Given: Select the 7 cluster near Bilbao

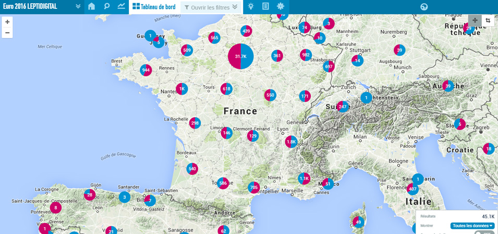Looking at the screenshot, I should 150,200.
